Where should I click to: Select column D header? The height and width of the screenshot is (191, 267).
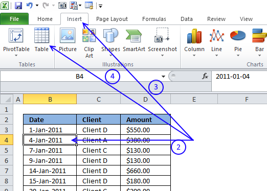pos(145,99)
